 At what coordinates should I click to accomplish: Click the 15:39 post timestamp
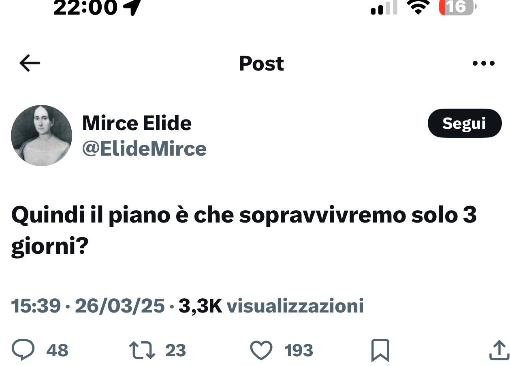[36, 306]
